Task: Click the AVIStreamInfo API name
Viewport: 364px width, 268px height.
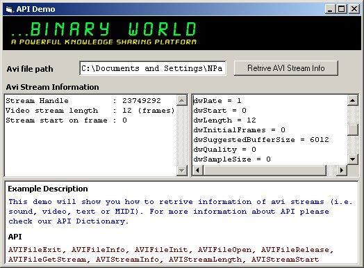Action: (127, 260)
